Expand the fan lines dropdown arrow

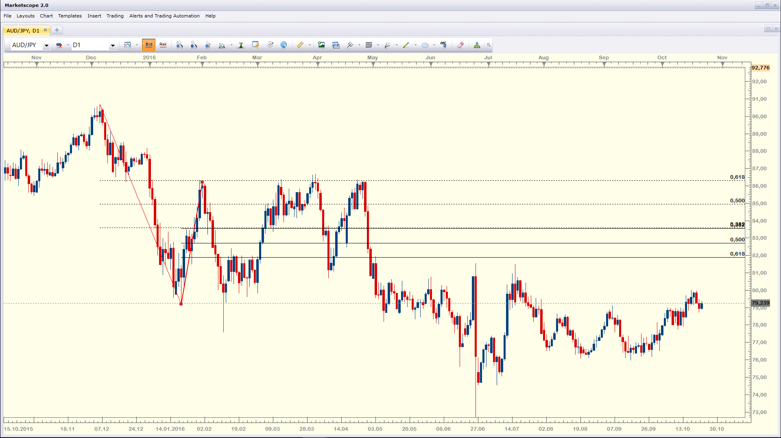(397, 45)
